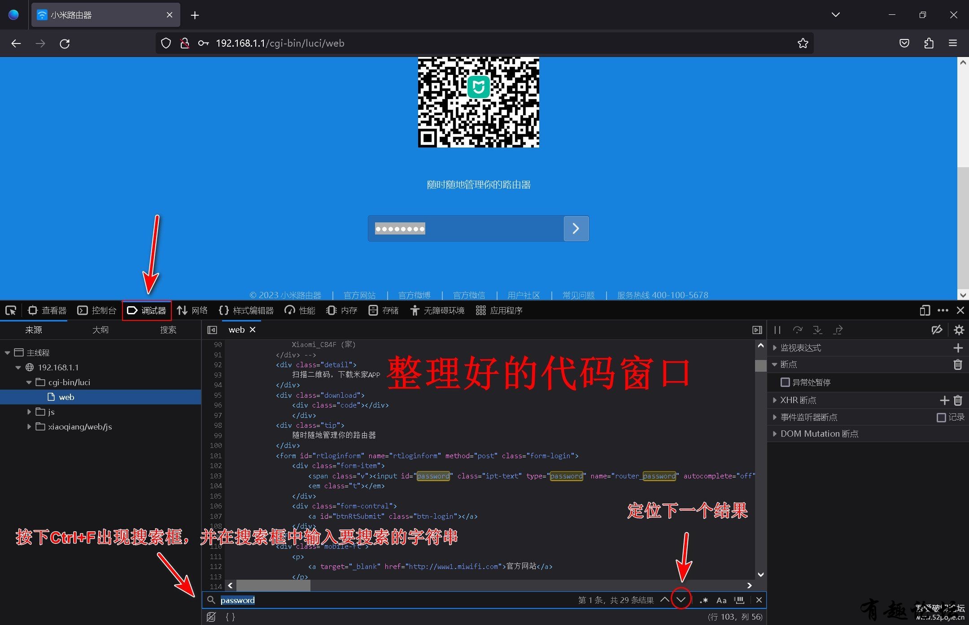
Task: Submit router login with arrow button
Action: click(576, 229)
